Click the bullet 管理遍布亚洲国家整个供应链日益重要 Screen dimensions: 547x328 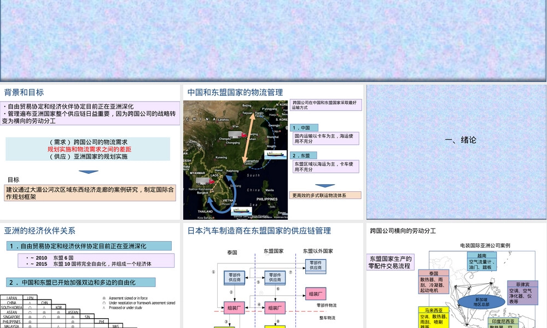point(90,117)
